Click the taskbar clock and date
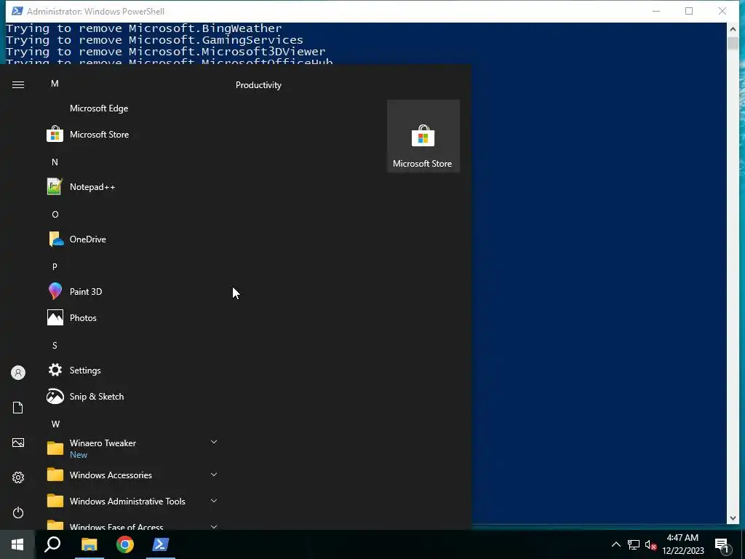This screenshot has width=745, height=559. pos(682,544)
